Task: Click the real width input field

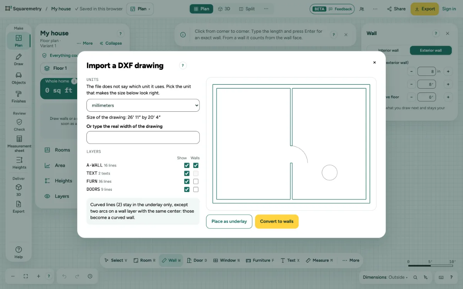Action: pyautogui.click(x=143, y=138)
